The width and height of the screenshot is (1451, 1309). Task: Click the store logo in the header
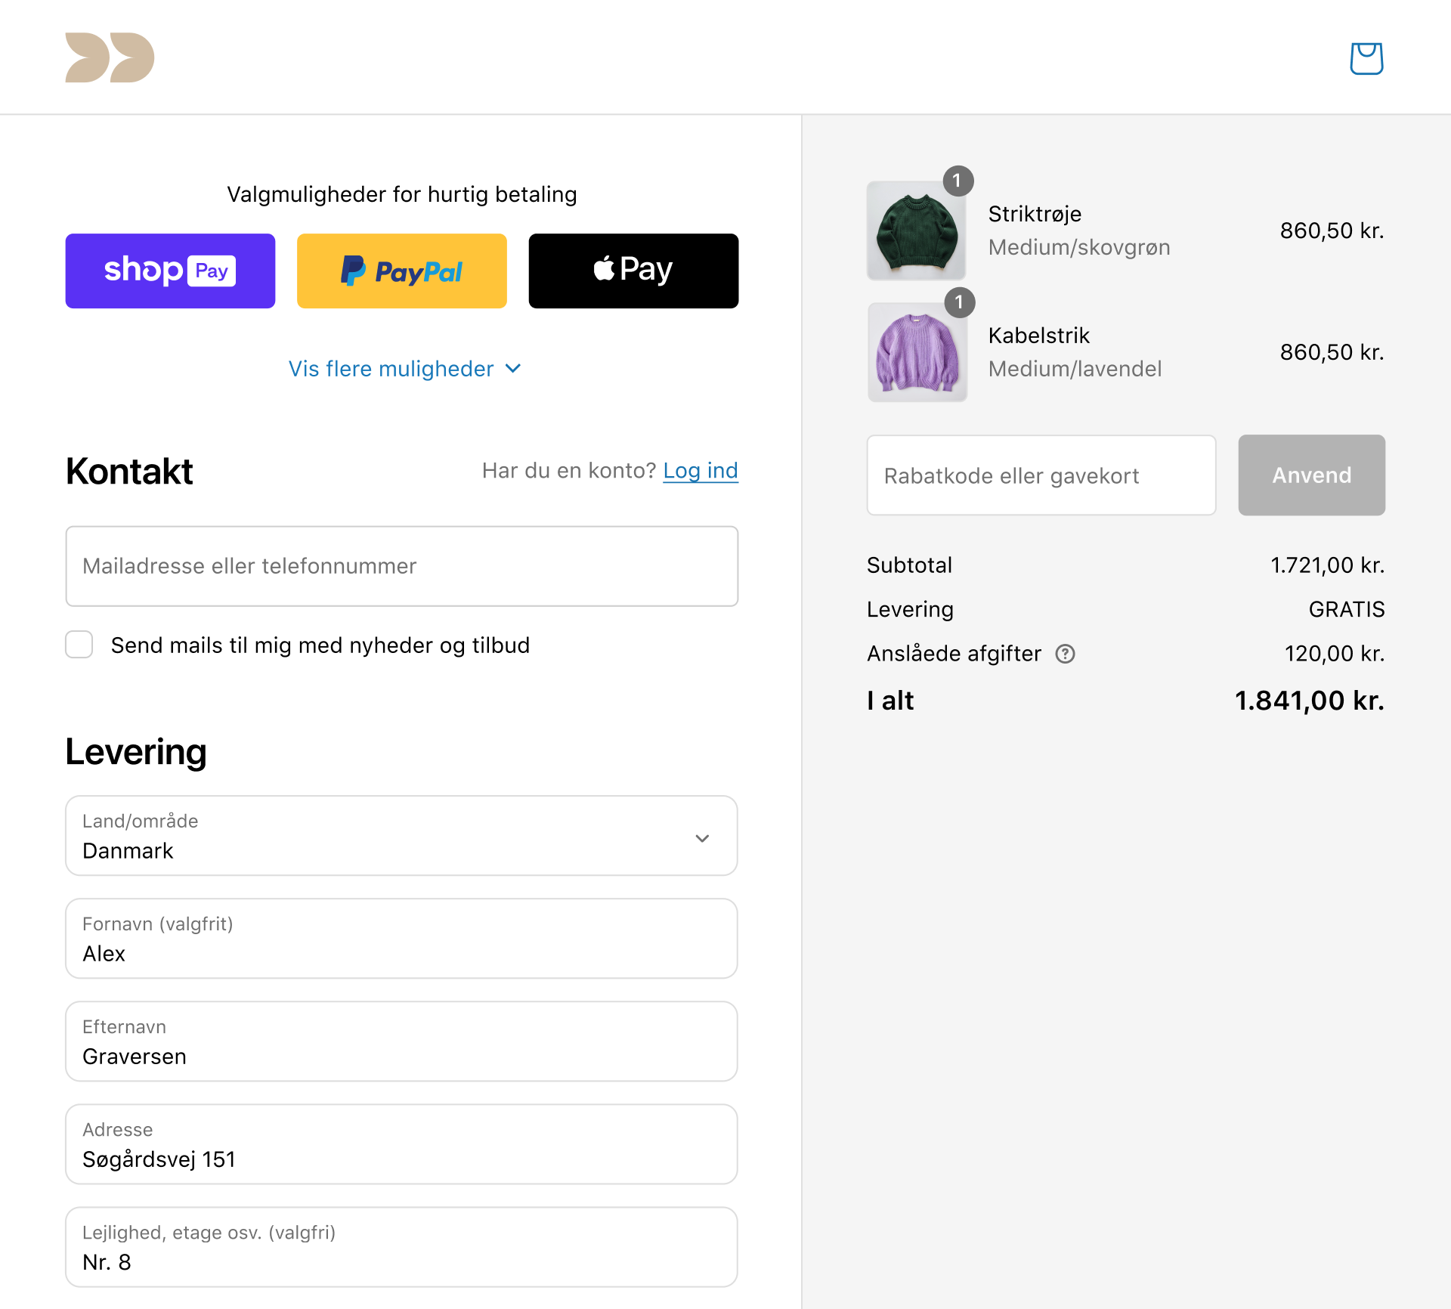[x=110, y=57]
